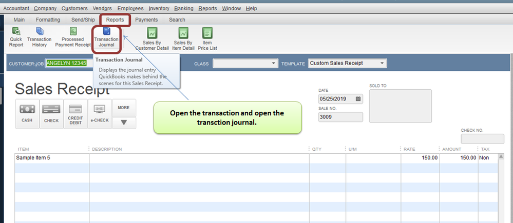Expand the payment methods down arrow

[x=124, y=123]
